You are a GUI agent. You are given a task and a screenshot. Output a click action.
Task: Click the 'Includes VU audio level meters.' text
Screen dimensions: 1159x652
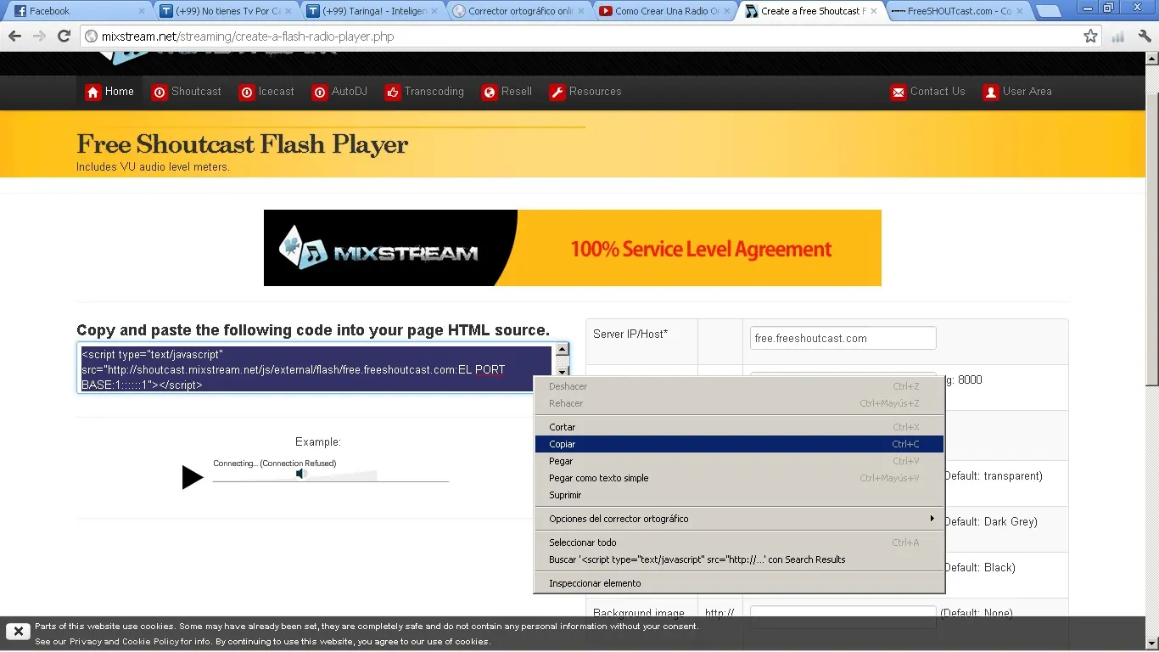(153, 167)
